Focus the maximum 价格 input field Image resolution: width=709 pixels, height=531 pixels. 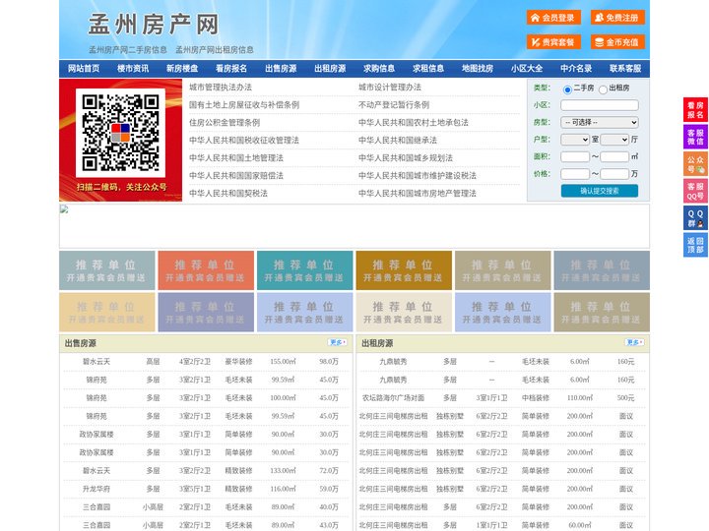[614, 174]
